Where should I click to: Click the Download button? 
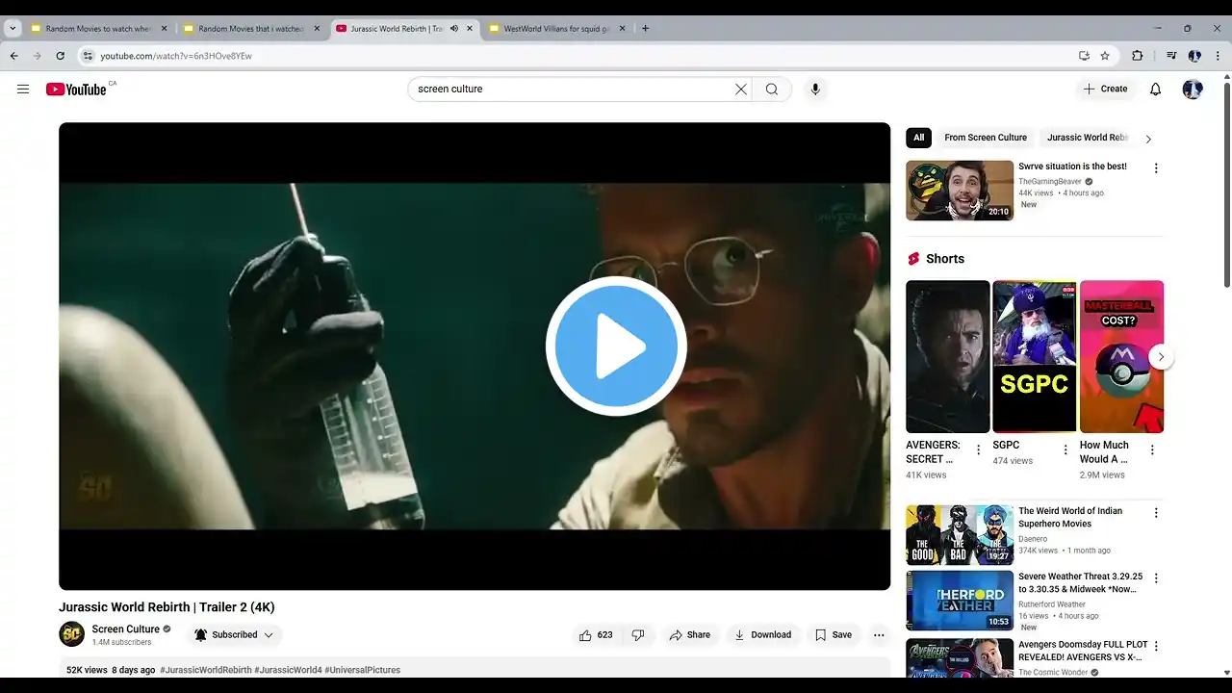tap(762, 634)
